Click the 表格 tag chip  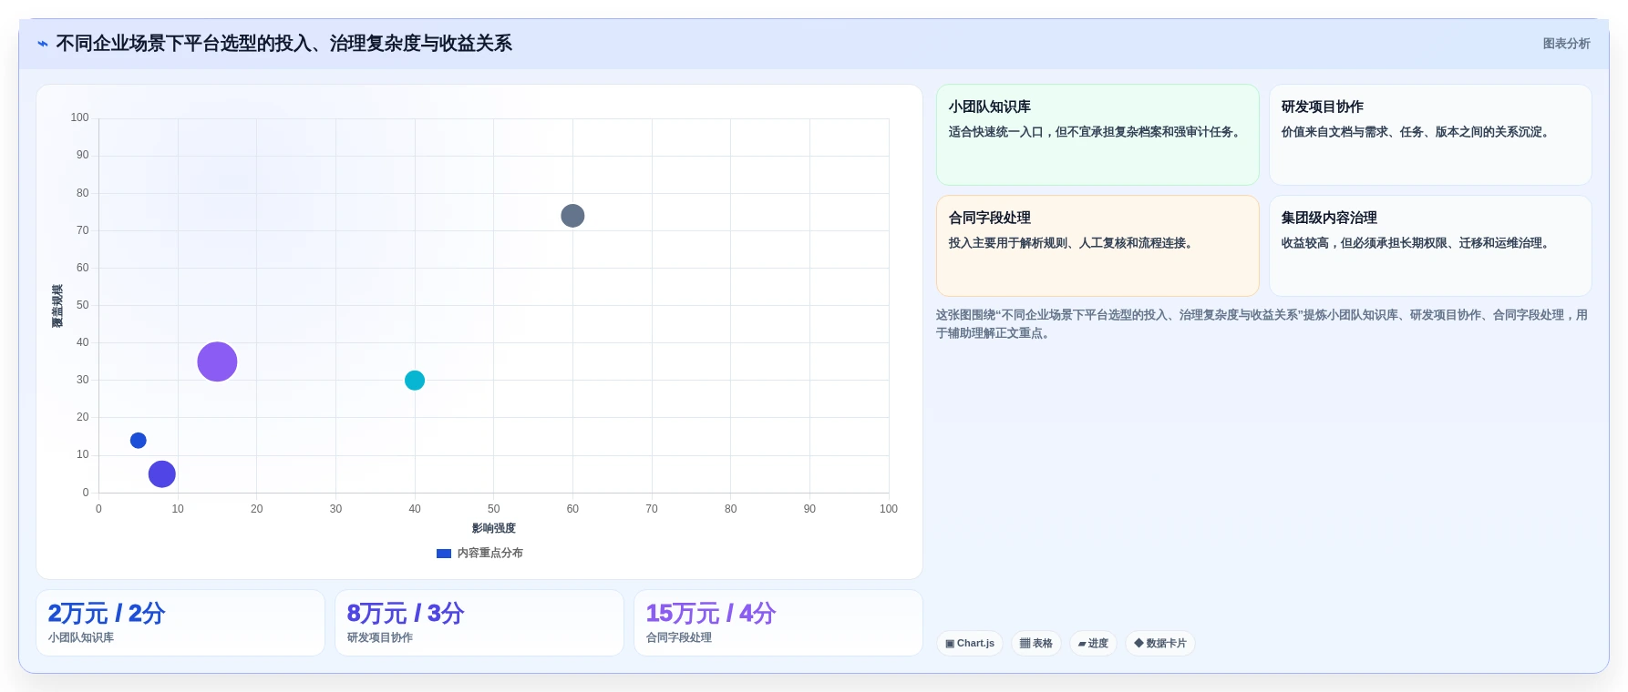point(1036,644)
